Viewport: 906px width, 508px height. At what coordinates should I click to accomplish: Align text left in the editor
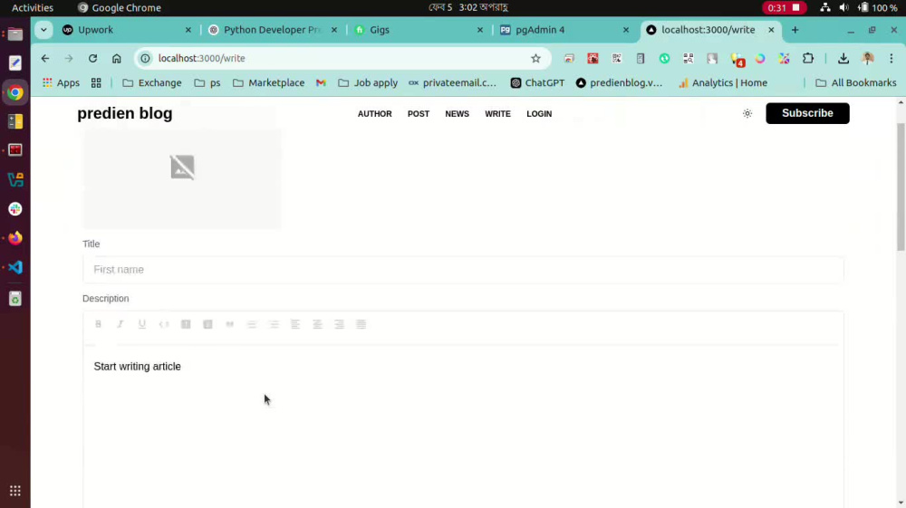(295, 324)
